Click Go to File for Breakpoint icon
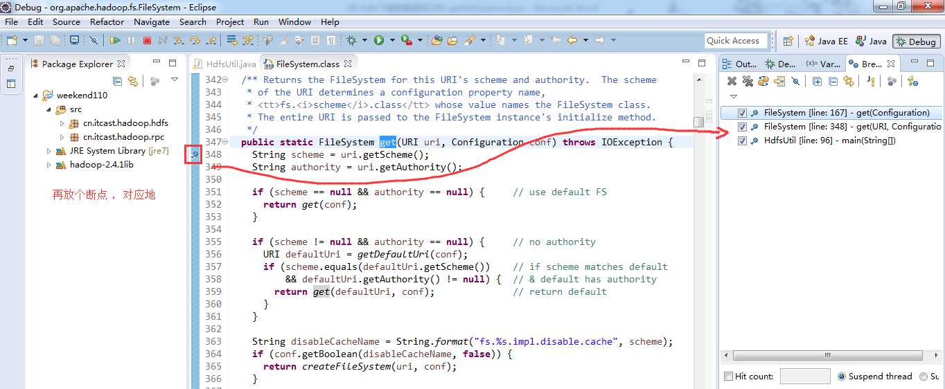The image size is (945, 389). pyautogui.click(x=779, y=81)
